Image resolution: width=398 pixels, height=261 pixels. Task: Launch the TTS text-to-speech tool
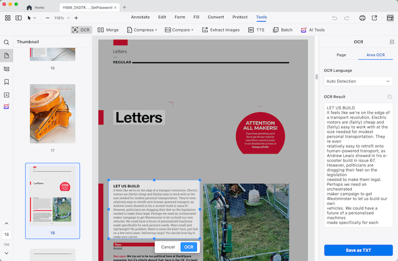(256, 30)
